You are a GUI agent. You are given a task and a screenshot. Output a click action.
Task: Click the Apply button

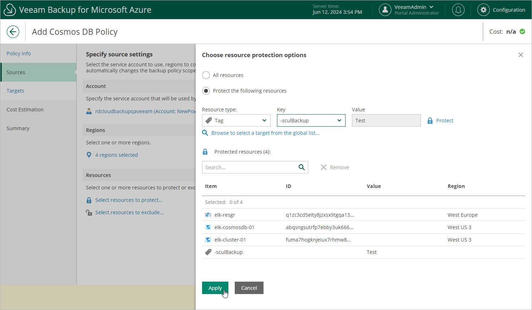pyautogui.click(x=215, y=288)
